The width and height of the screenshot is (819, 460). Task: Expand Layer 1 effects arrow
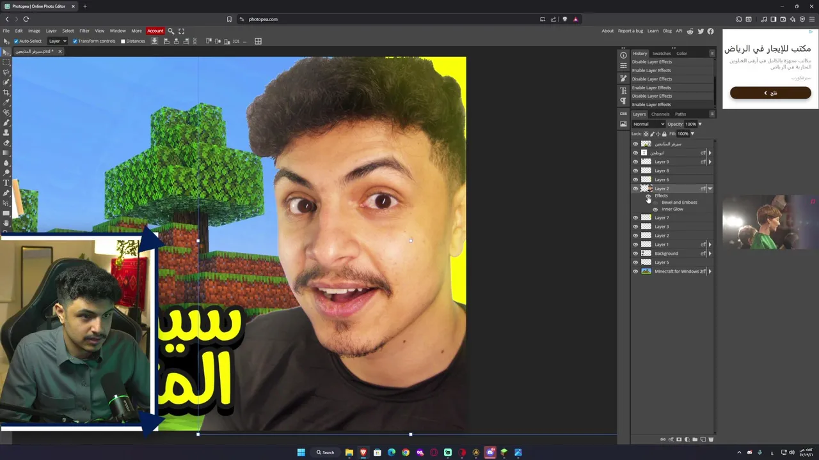coord(710,244)
